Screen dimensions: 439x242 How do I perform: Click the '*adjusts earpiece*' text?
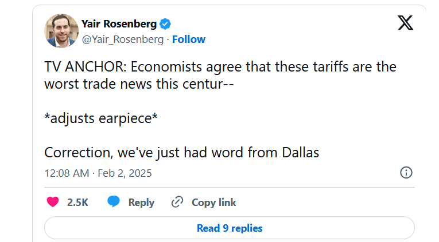click(x=101, y=118)
